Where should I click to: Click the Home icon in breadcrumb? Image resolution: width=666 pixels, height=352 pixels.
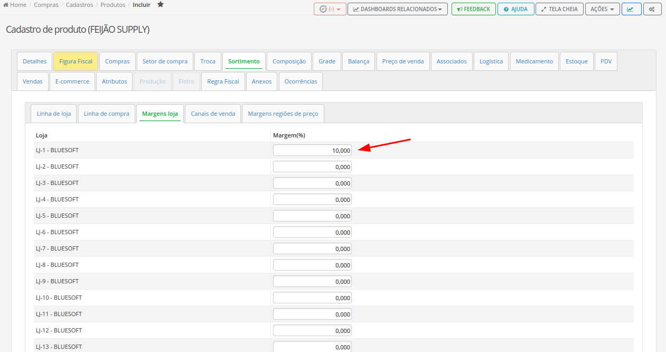6,5
